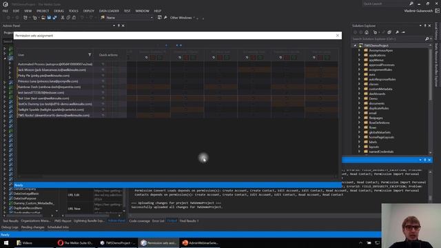
Task: Click quick action icon for Automated Process row
Action: pos(103,64)
